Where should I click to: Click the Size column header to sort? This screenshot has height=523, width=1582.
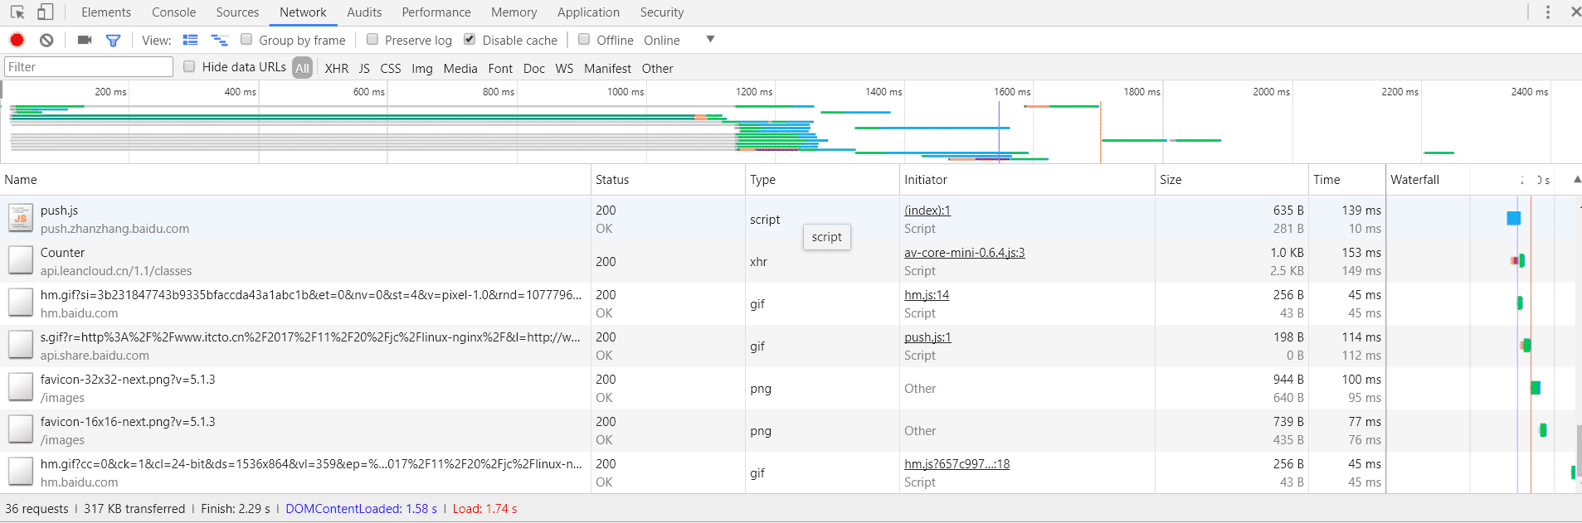1171,180
